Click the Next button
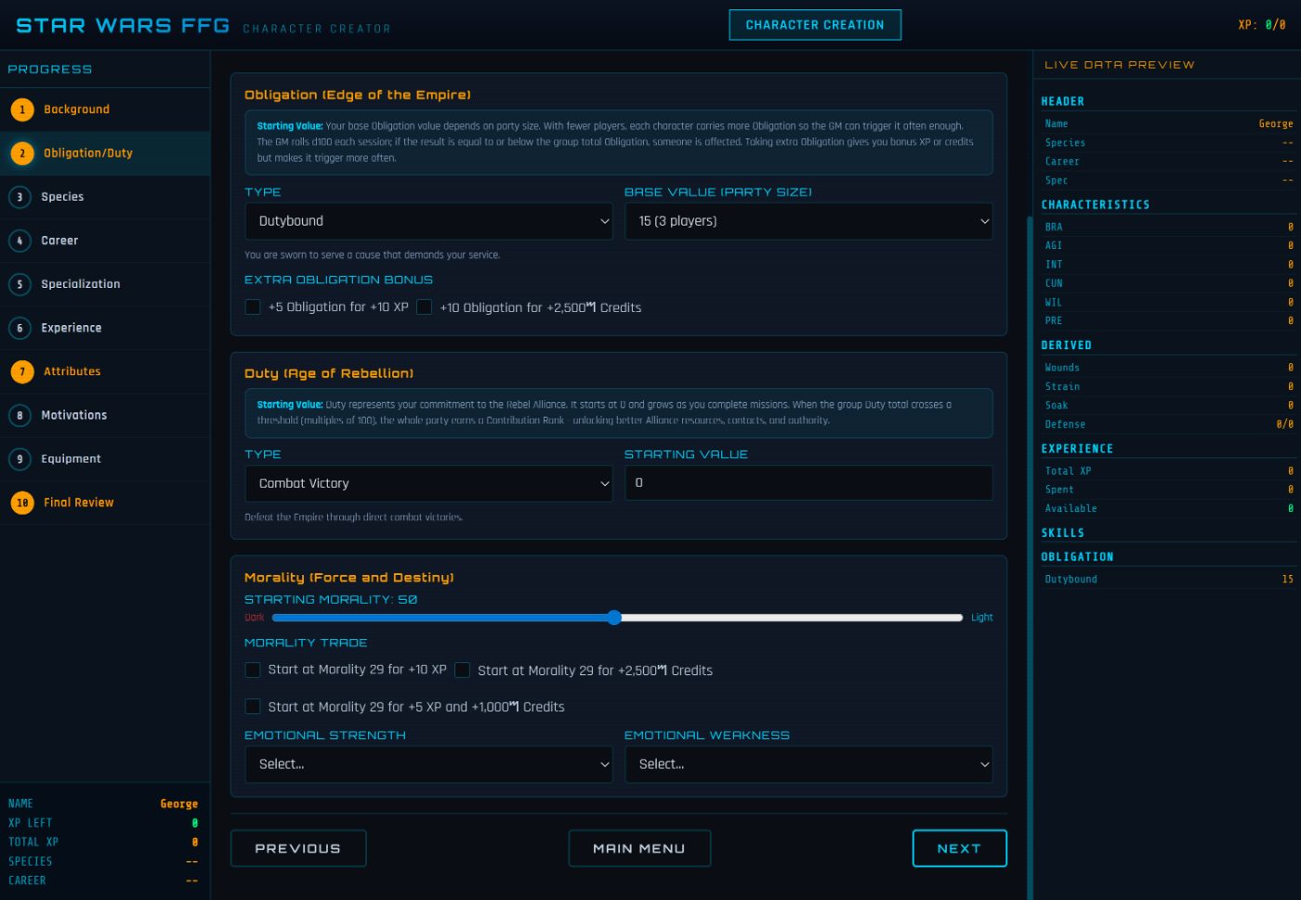Screen dimensions: 1301x900 click(x=958, y=848)
